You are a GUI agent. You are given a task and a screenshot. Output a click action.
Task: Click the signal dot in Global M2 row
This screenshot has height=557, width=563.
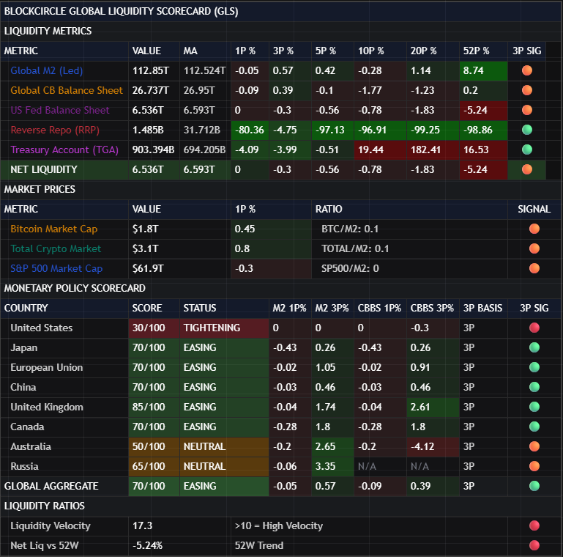(526, 71)
